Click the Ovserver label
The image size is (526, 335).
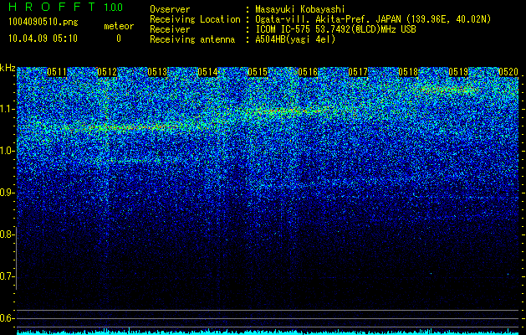coord(170,9)
